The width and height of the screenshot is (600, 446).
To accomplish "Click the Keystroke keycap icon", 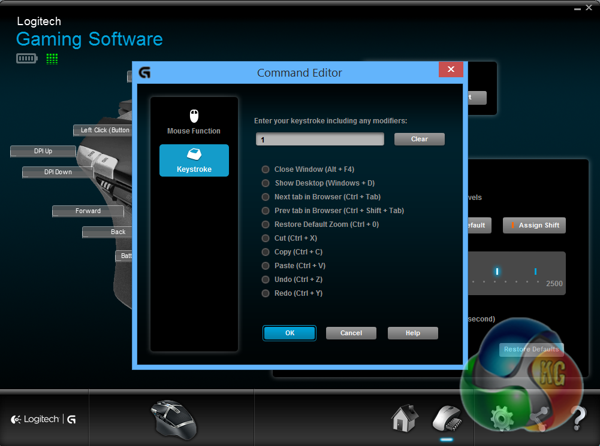I will [x=194, y=154].
